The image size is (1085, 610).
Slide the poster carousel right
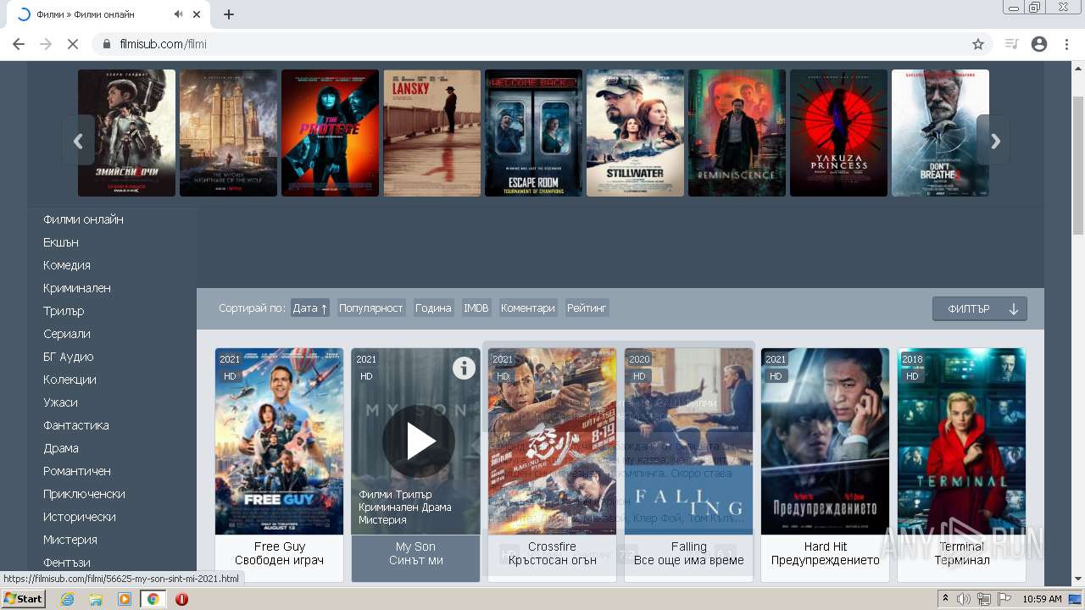coord(994,140)
